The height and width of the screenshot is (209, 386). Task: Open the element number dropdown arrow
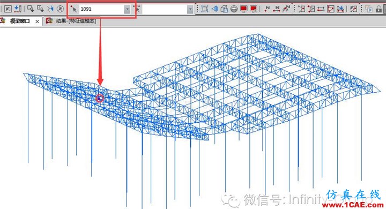[190, 9]
